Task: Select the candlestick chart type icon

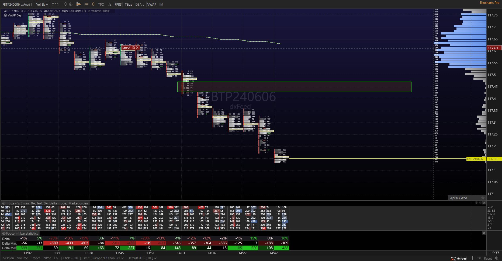Action: point(93,4)
